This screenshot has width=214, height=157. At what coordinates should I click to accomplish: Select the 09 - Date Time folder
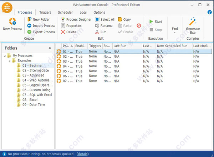pyautogui.click(x=34, y=105)
